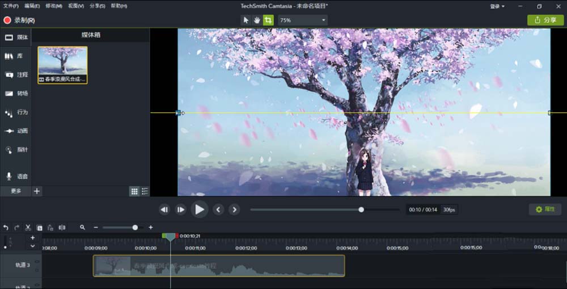The height and width of the screenshot is (289, 567).
Task: Click the 轨道 3 track label
Action: coord(23,265)
